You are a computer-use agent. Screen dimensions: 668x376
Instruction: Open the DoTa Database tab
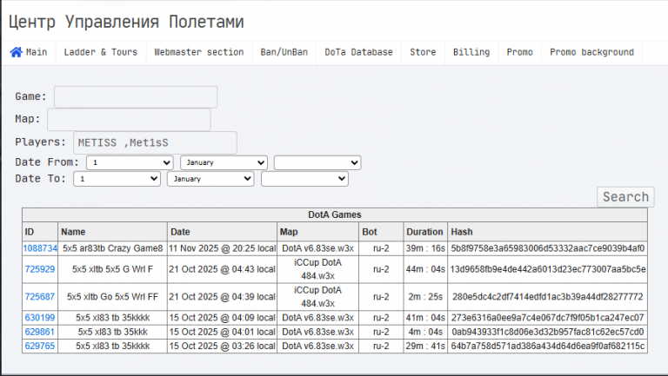point(358,52)
